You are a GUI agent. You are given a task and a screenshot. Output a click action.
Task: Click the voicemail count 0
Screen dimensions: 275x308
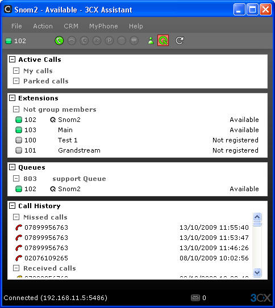pos(204,298)
